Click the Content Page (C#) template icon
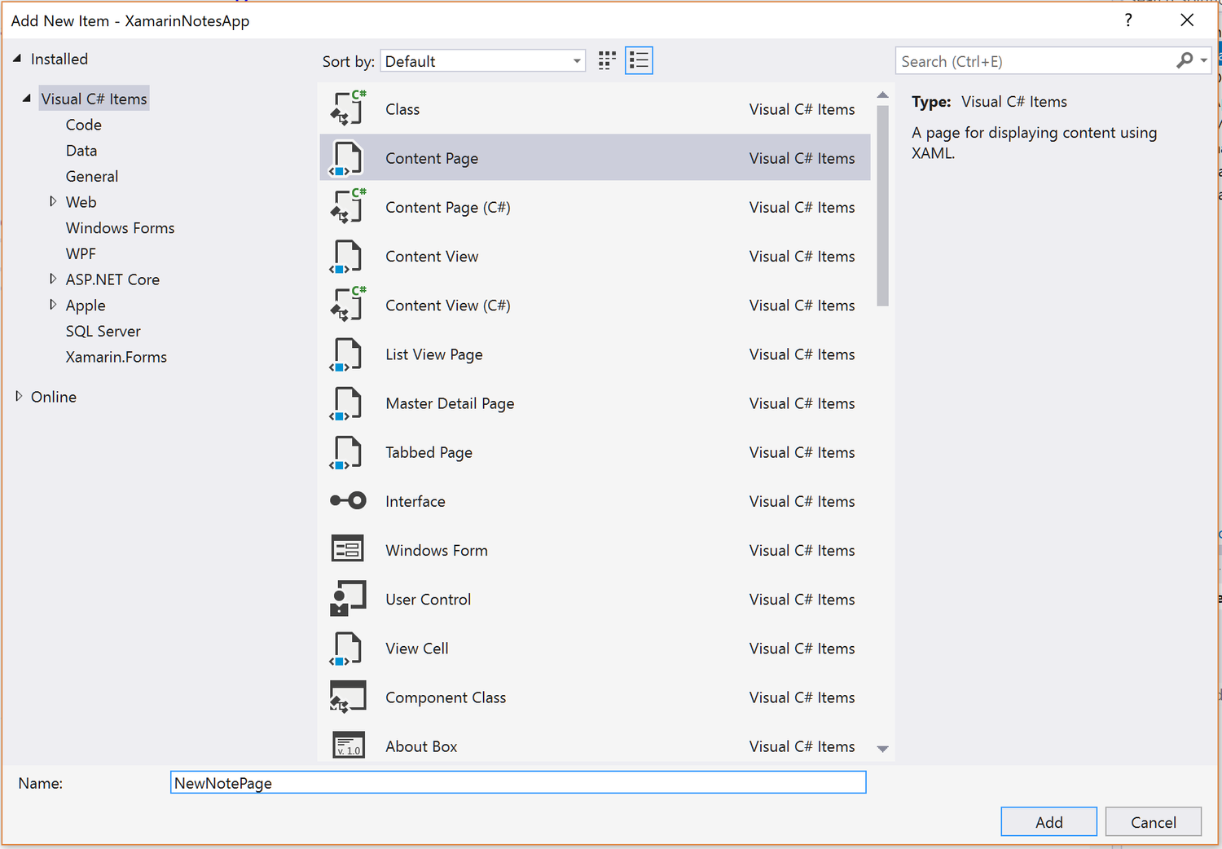The image size is (1222, 849). tap(348, 206)
